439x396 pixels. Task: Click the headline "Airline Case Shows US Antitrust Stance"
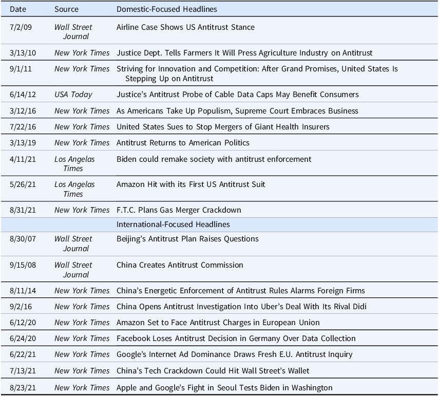(x=185, y=27)
